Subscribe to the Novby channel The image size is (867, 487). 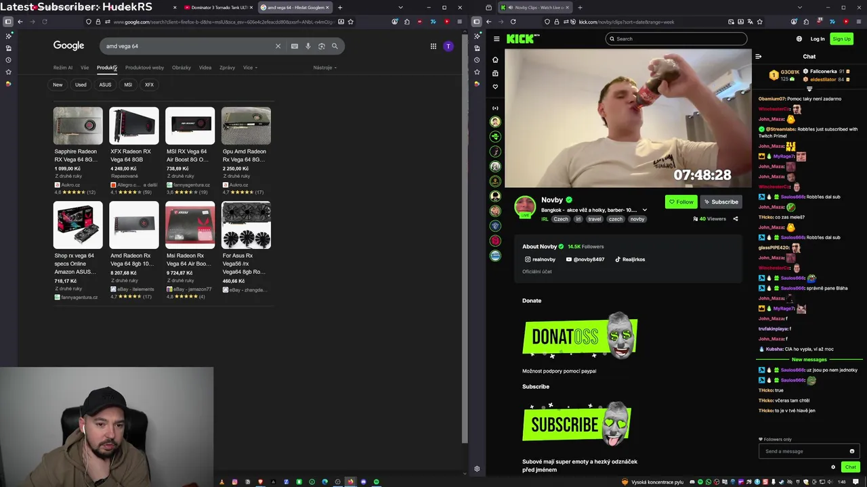coord(721,202)
